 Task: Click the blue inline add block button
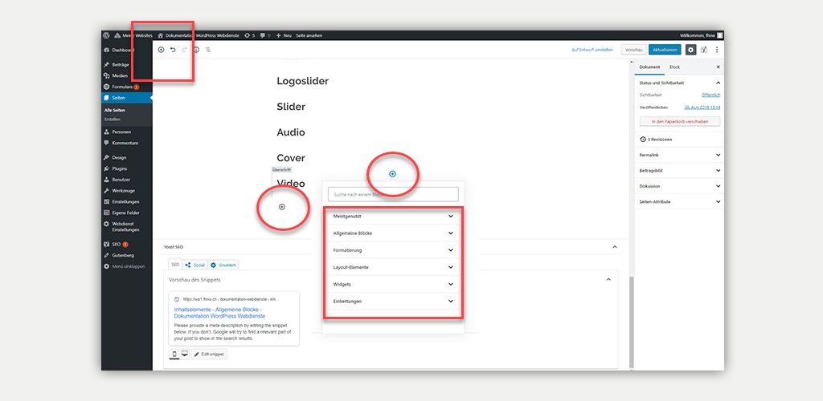pos(392,174)
